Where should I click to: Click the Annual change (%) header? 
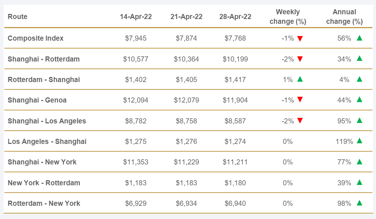[x=344, y=17]
